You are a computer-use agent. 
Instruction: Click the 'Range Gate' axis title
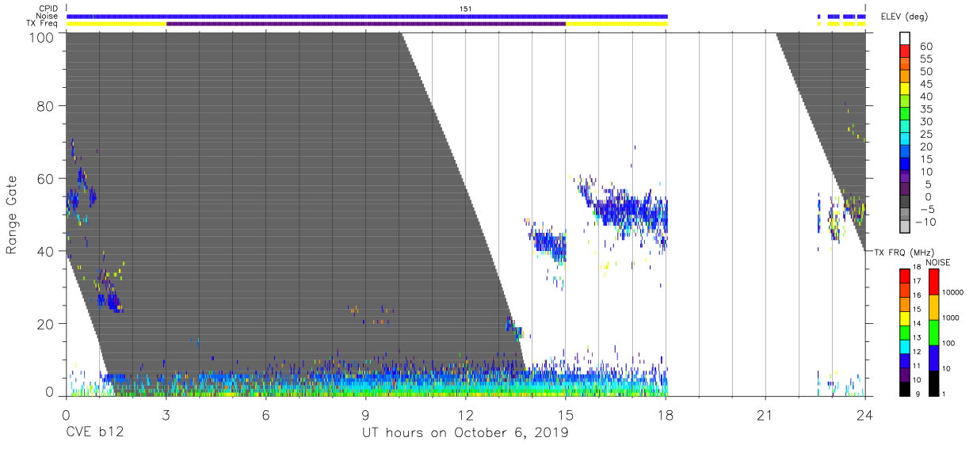[12, 214]
